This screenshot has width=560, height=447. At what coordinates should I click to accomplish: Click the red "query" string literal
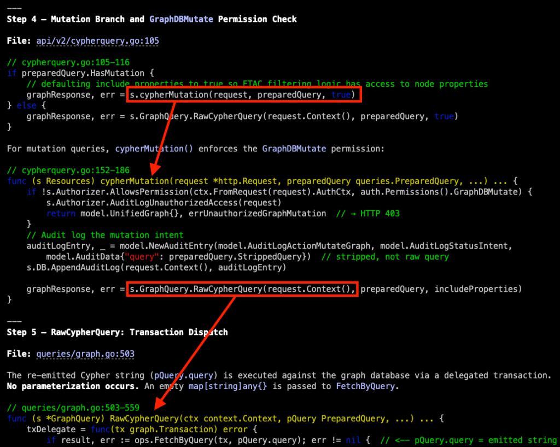(139, 257)
